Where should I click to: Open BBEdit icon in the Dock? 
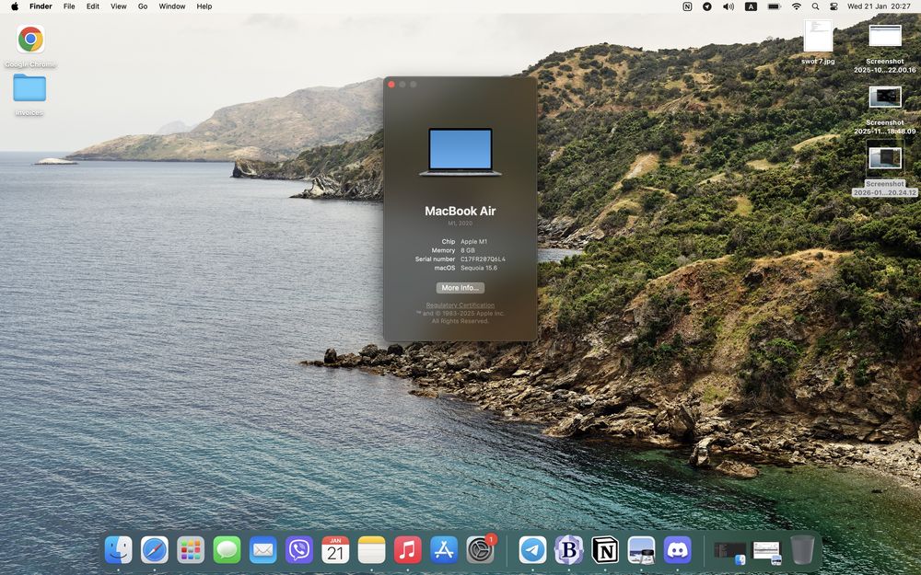point(568,550)
